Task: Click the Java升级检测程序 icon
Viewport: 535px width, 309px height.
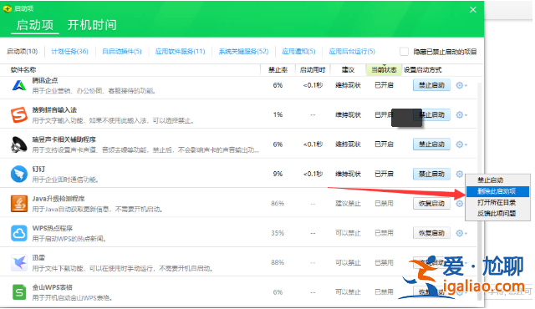Action: coord(19,204)
